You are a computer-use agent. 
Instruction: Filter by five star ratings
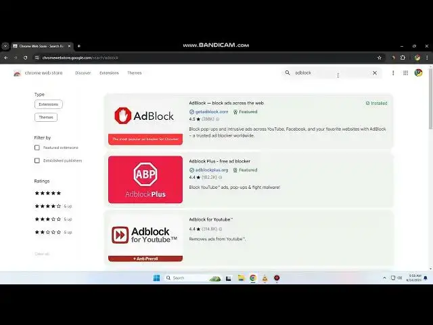(x=48, y=193)
